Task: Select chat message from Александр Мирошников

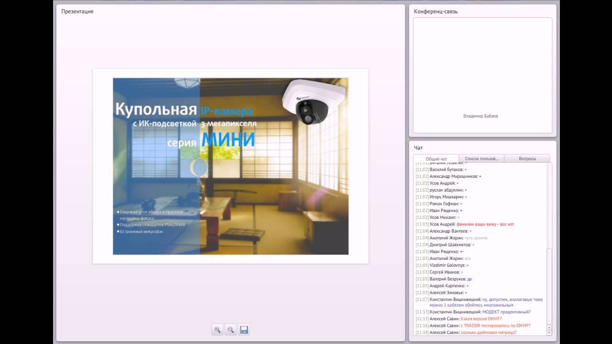Action: pos(448,176)
